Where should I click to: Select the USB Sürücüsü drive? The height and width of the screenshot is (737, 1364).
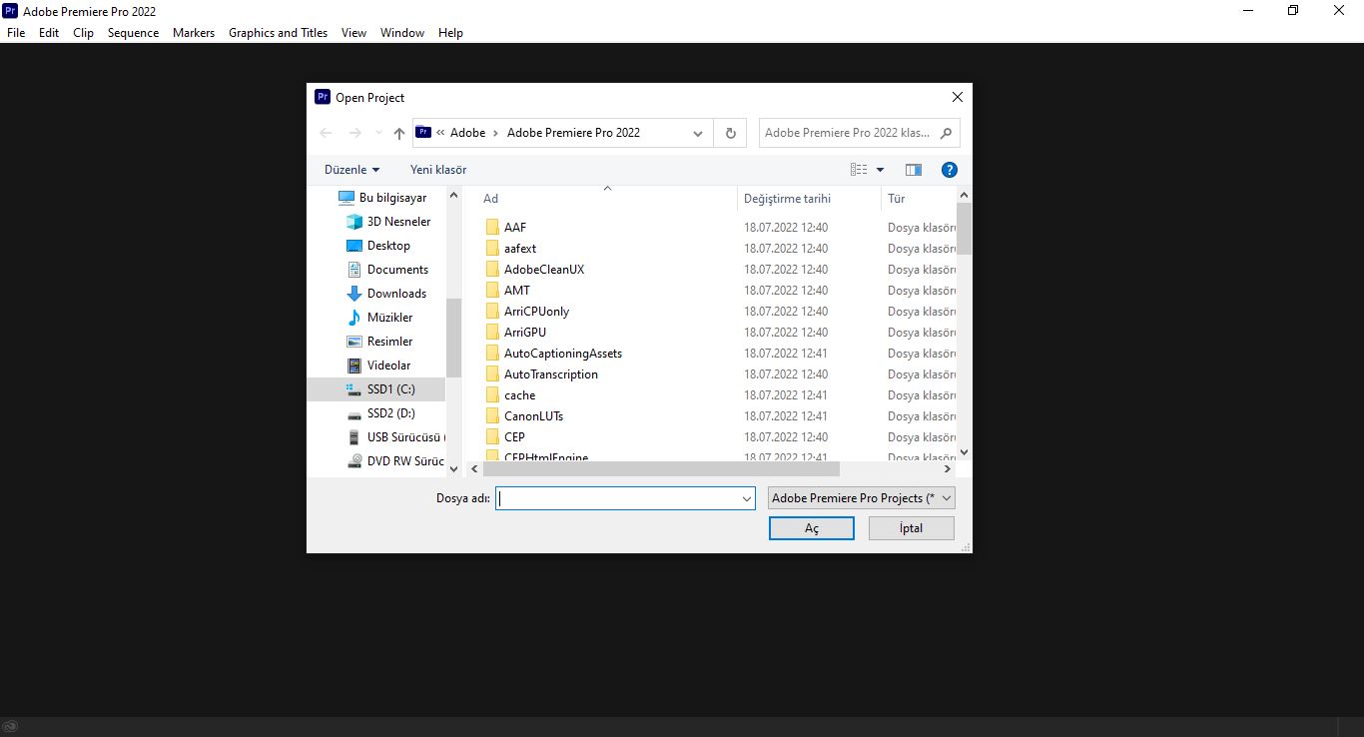coord(395,437)
